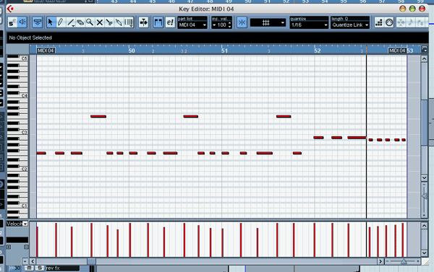Screen dimensions: 434x272
Task: Open the Line tool mode arrow
Action: click(73, 26)
